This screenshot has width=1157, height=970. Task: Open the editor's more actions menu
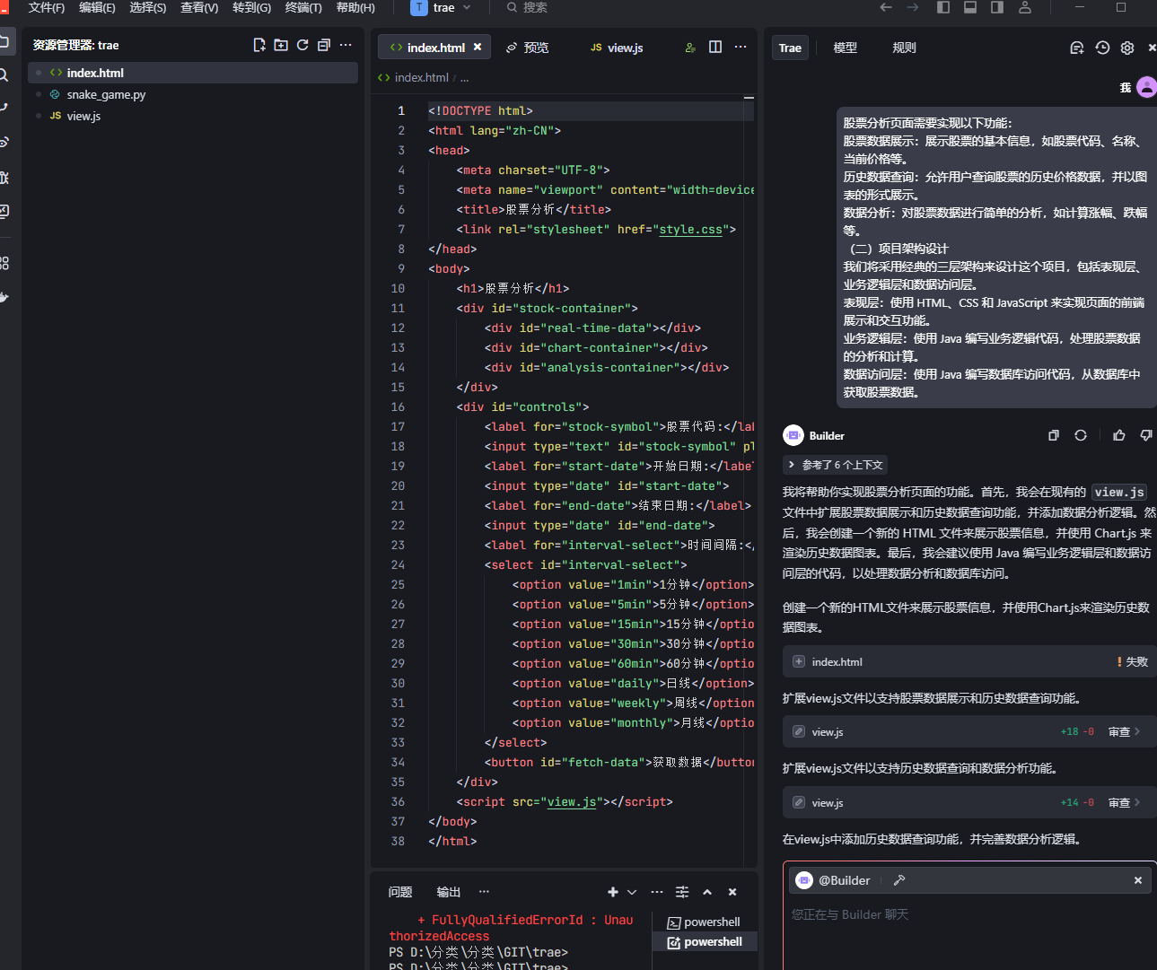click(741, 47)
